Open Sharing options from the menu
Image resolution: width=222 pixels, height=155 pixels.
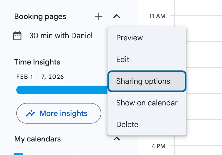147,81
